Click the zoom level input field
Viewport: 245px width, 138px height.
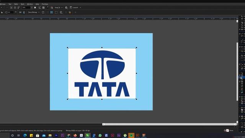coord(26,8)
